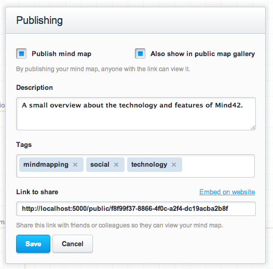
Task: Click empty space in the Tags input box
Action: tap(217, 166)
